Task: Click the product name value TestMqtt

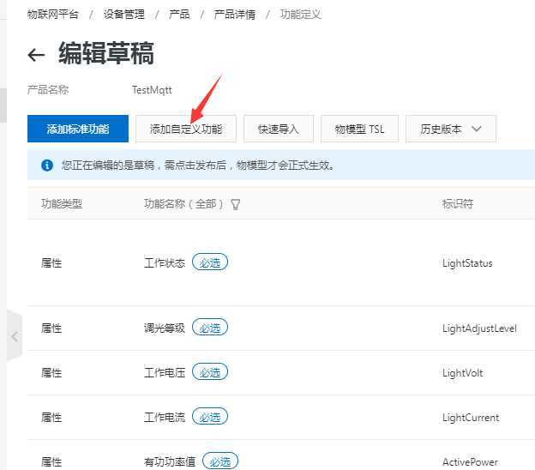Action: click(152, 90)
